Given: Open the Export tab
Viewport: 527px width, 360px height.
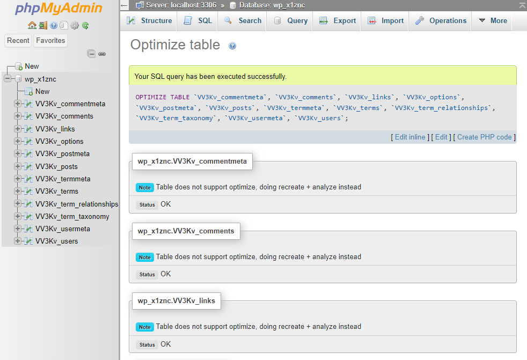Looking at the screenshot, I should click(338, 20).
